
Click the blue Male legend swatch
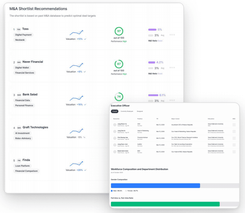point(112,191)
